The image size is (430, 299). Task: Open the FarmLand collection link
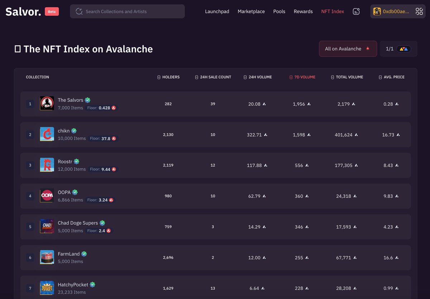[x=69, y=254]
